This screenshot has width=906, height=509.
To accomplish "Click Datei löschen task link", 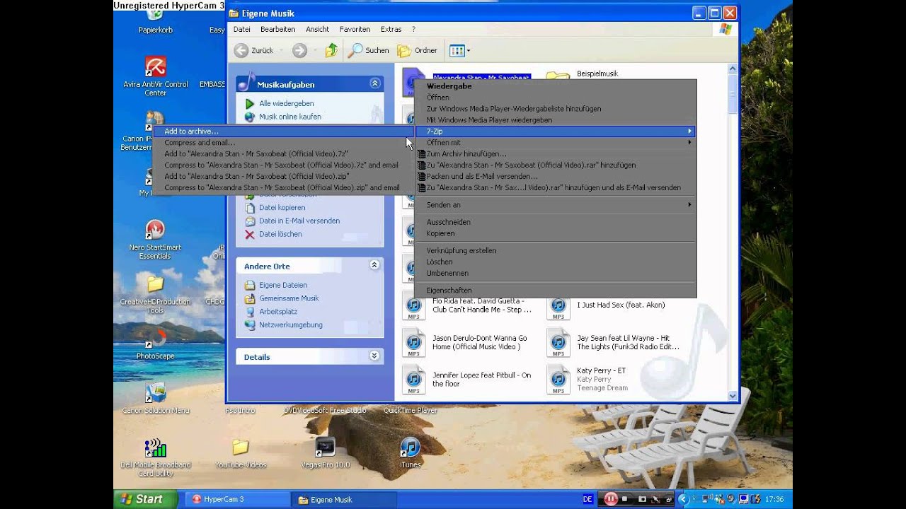I will (280, 234).
